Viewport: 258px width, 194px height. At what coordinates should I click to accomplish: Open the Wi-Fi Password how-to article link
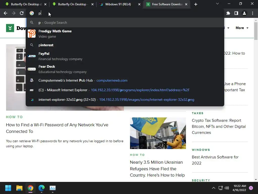coord(57,128)
